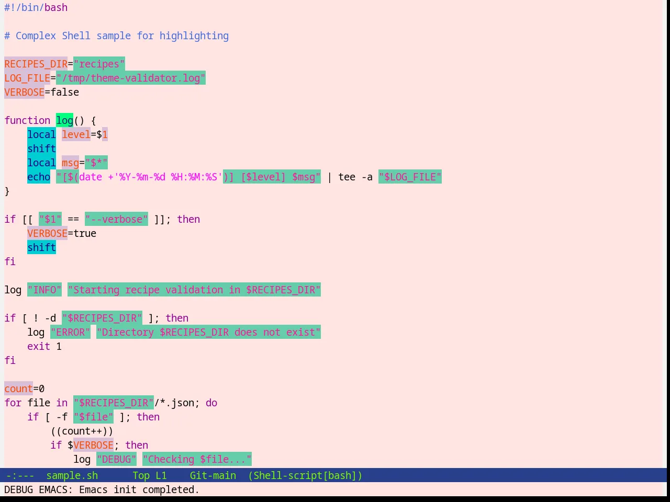Viewport: 670px width, 502px height.
Task: Click the 'local level=$1' line's level variable
Action: click(x=76, y=134)
